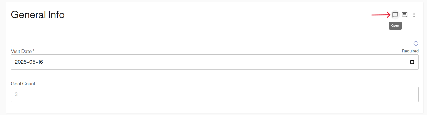This screenshot has width=427, height=115.
Task: Click the dark Query tooltip label
Action: [x=395, y=26]
